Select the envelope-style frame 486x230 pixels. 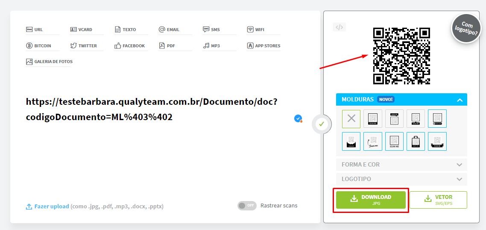click(x=351, y=141)
